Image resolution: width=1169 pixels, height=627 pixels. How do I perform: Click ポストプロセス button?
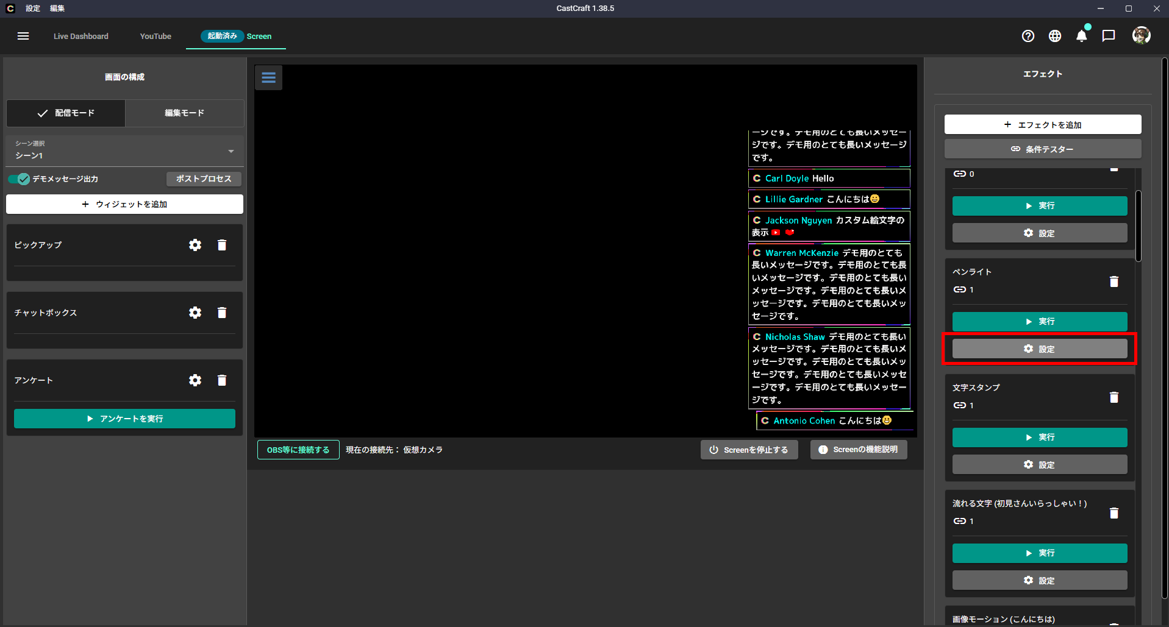point(204,179)
